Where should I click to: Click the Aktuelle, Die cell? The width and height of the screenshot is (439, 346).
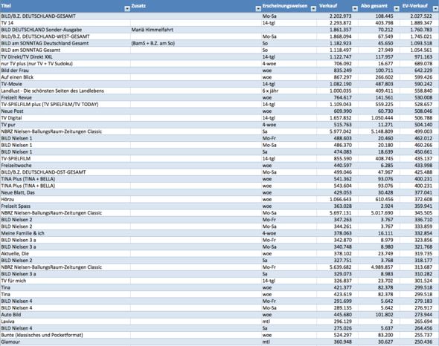[x=65, y=253]
